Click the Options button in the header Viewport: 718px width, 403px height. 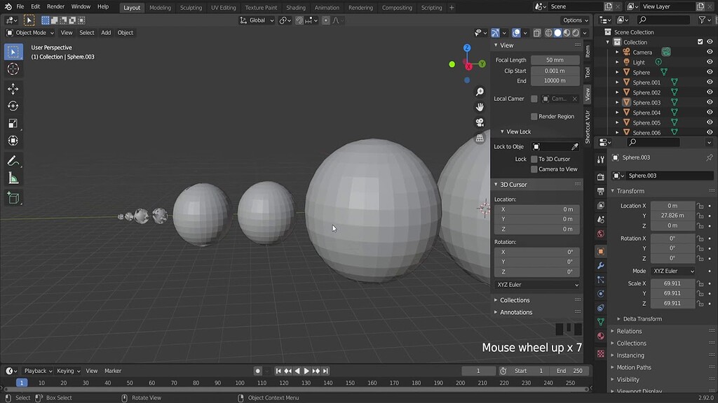pyautogui.click(x=573, y=20)
